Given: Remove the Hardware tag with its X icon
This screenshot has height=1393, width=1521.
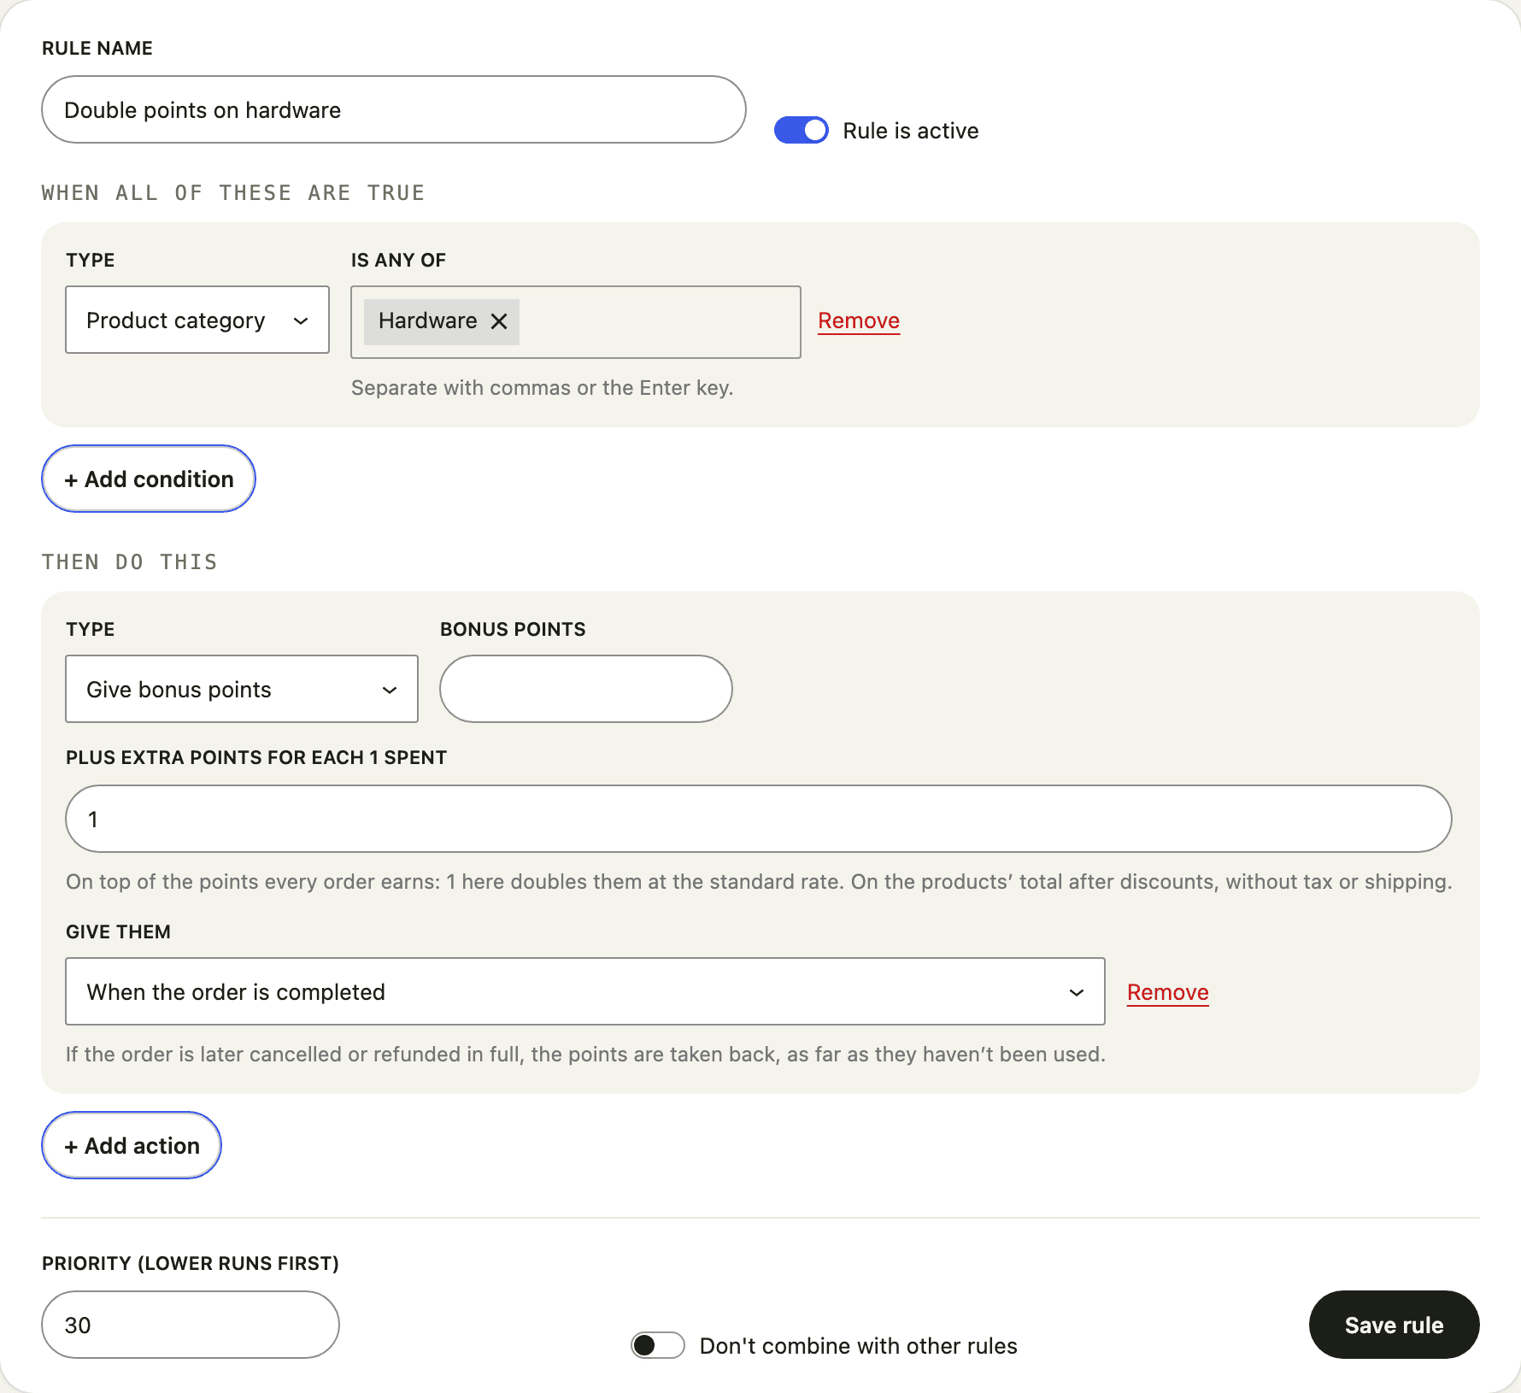Looking at the screenshot, I should click(499, 321).
